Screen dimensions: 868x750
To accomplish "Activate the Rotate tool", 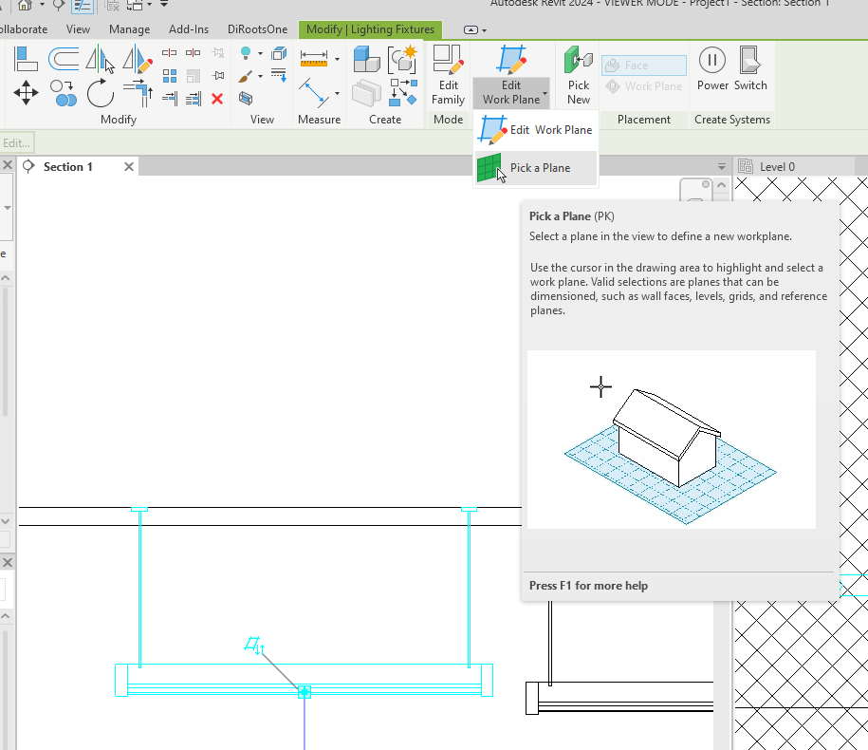I will pos(98,93).
